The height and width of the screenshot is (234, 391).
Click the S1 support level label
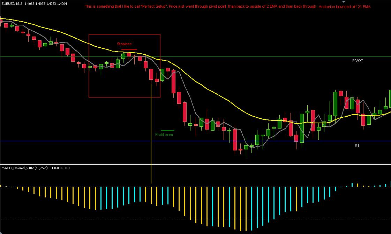click(x=357, y=146)
